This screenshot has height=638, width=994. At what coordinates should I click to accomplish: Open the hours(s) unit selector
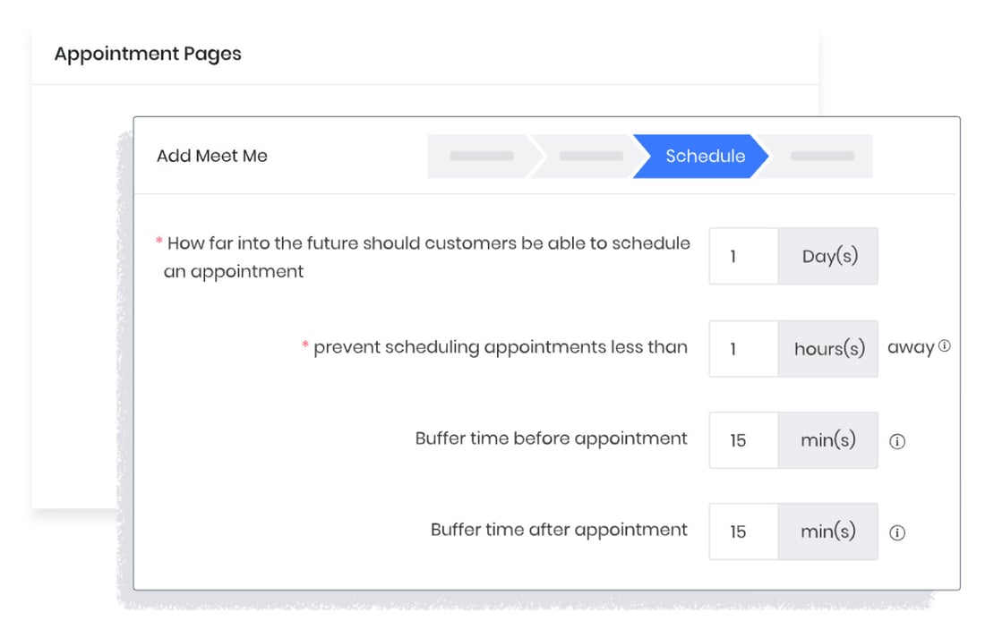[827, 348]
